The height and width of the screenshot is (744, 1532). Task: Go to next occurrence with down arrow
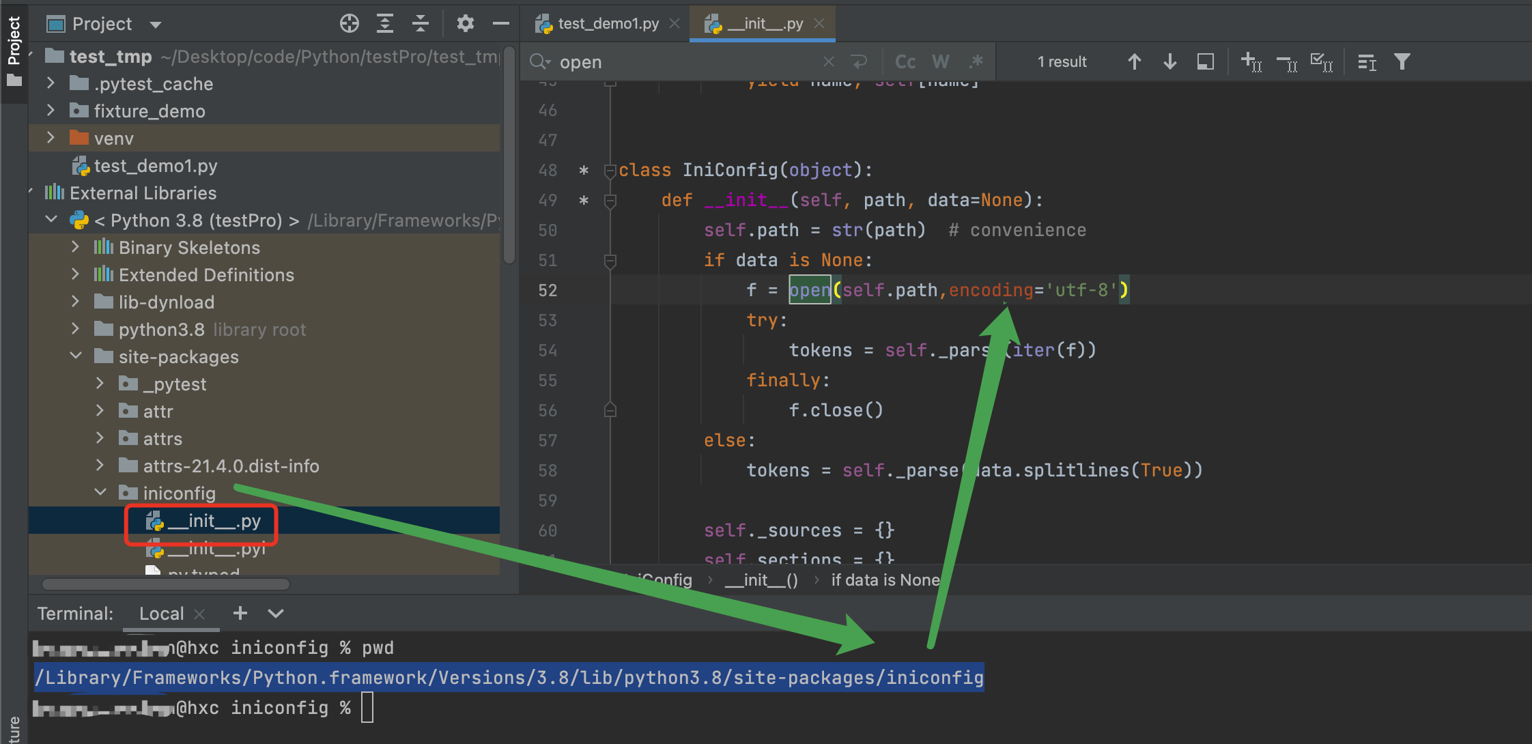coord(1170,62)
